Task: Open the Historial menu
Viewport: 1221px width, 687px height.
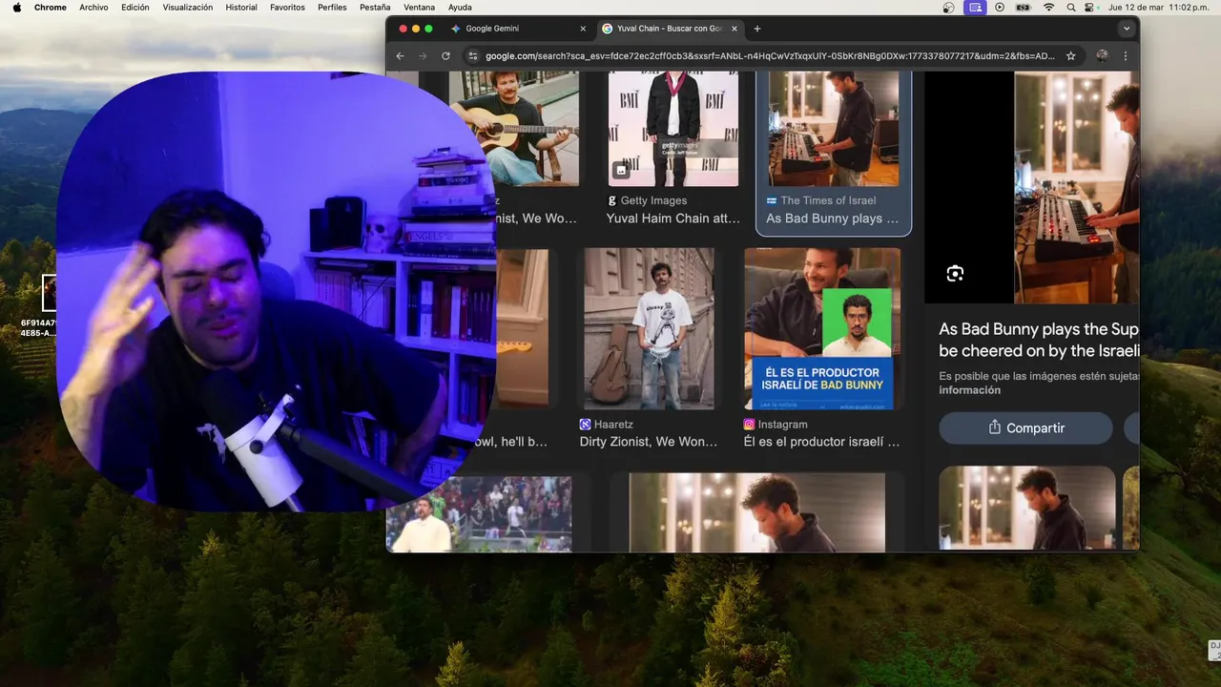Action: [241, 8]
